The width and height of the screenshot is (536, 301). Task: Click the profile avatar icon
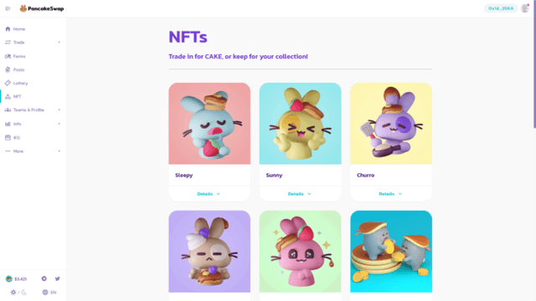[525, 8]
